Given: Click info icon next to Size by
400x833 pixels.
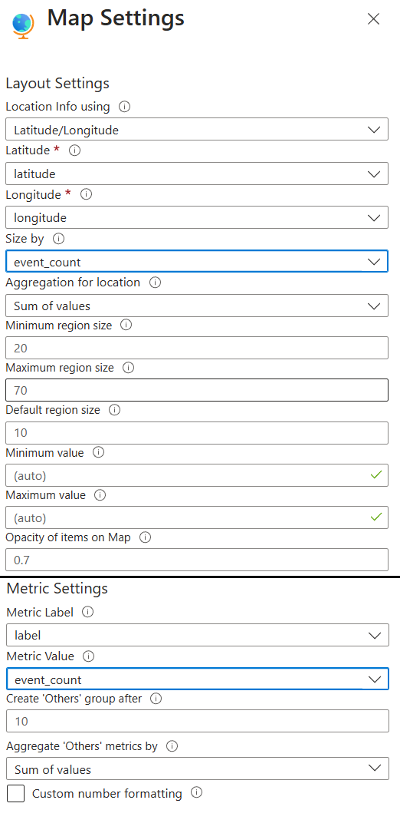Looking at the screenshot, I should point(59,239).
